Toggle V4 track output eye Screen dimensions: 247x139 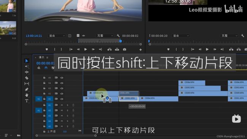[62, 83]
